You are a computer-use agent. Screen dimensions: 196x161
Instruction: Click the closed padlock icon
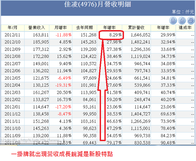click(x=173, y=21)
